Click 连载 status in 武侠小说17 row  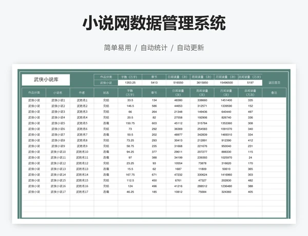coord(106,192)
